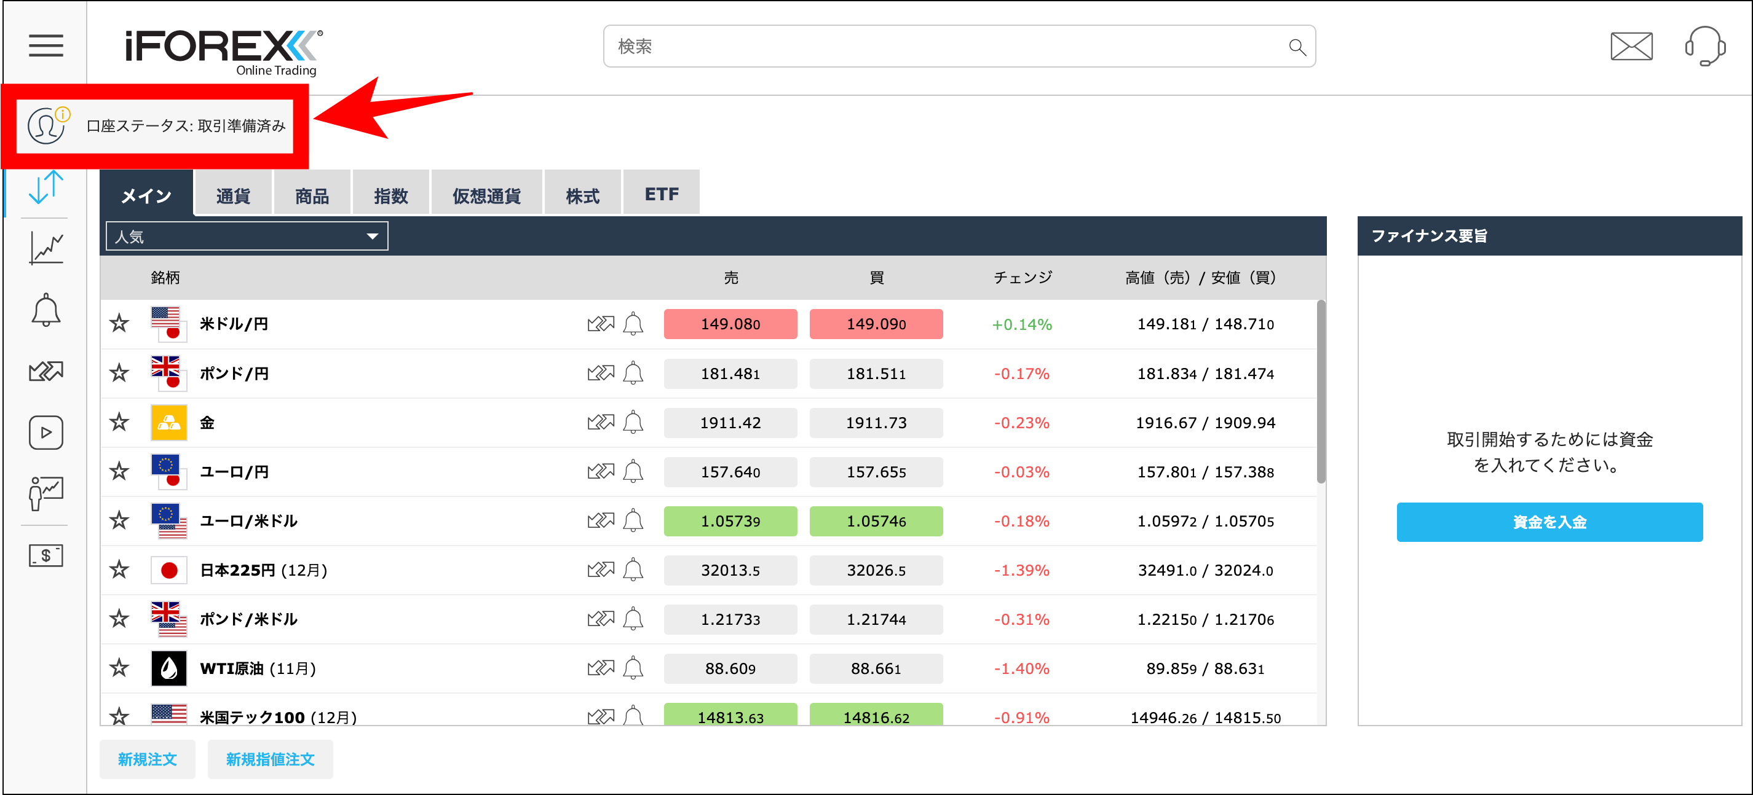Switch to the 株式 tab
This screenshot has height=795, width=1753.
[x=582, y=192]
